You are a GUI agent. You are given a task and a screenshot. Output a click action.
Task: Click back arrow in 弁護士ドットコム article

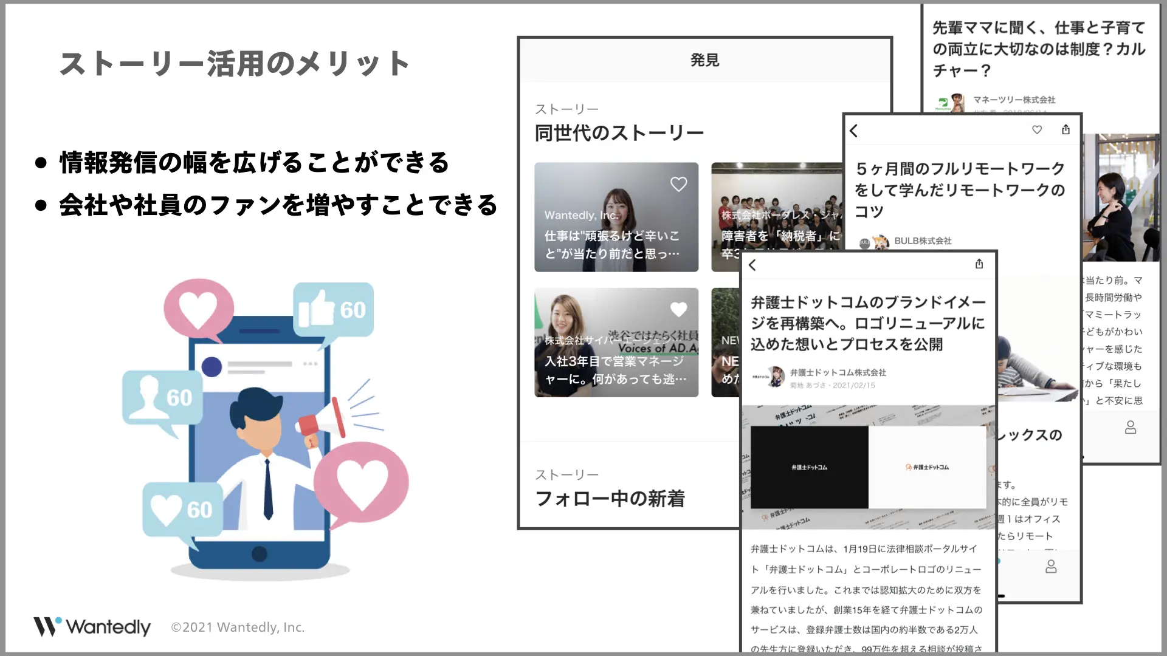[752, 265]
